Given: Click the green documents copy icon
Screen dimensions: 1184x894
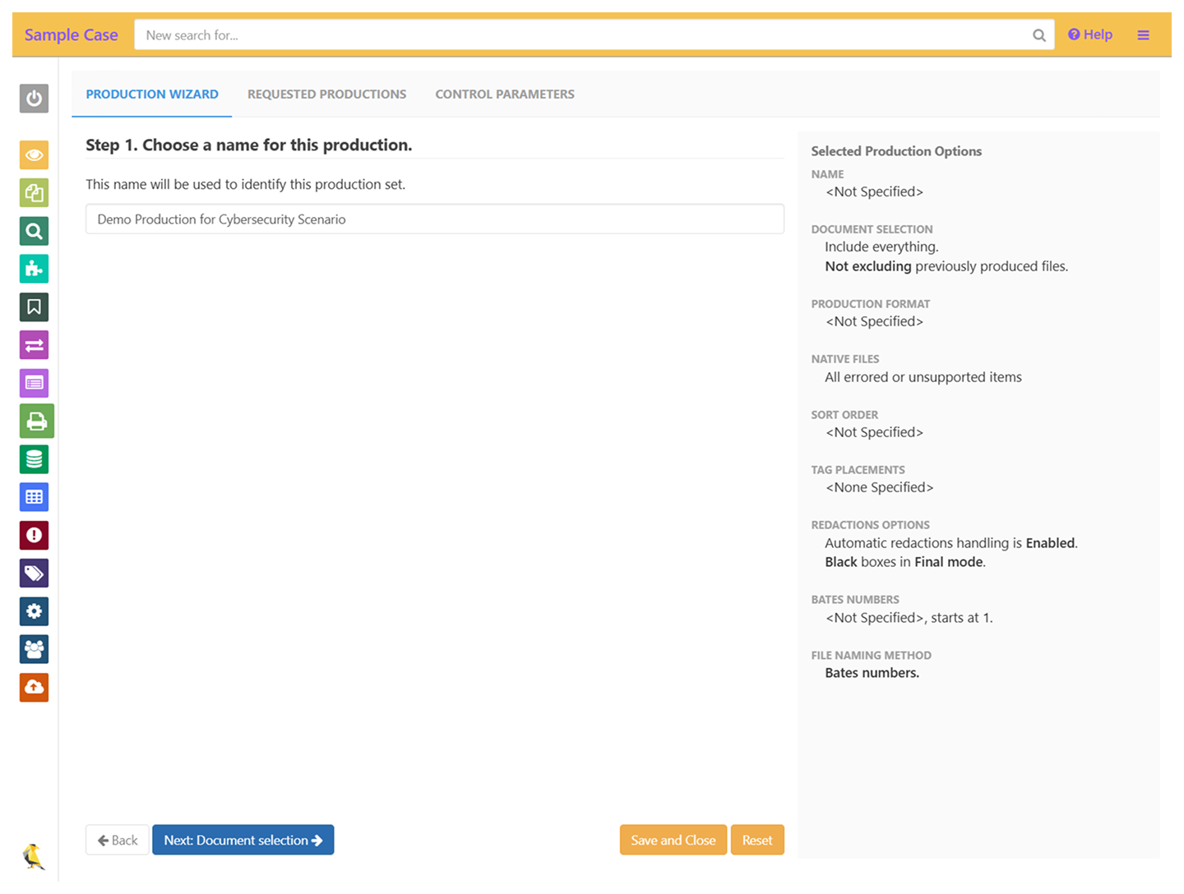Looking at the screenshot, I should click(34, 193).
